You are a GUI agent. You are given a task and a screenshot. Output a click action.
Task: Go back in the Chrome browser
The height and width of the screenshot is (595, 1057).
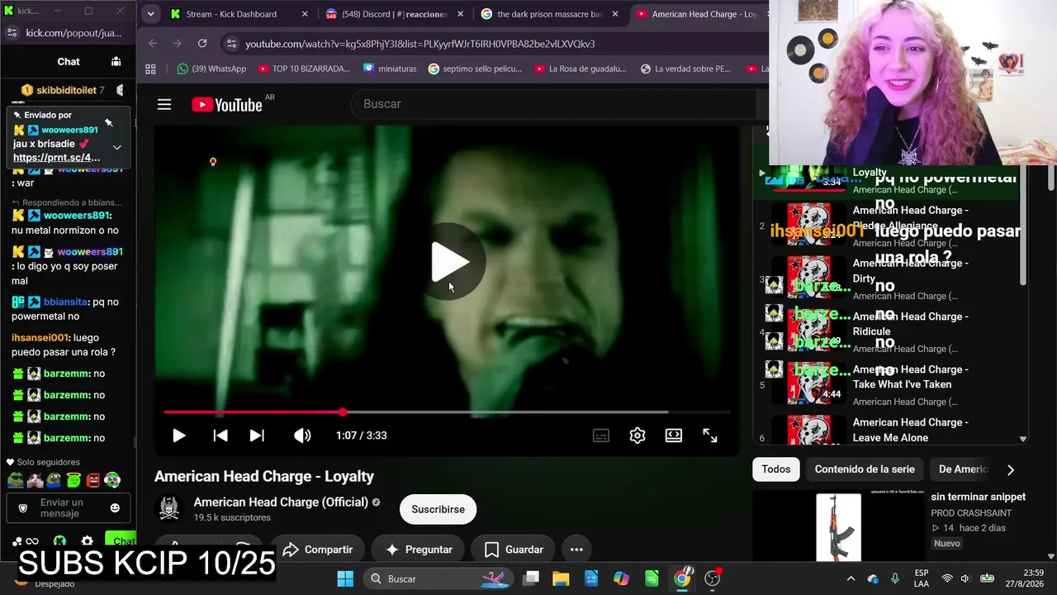152,43
